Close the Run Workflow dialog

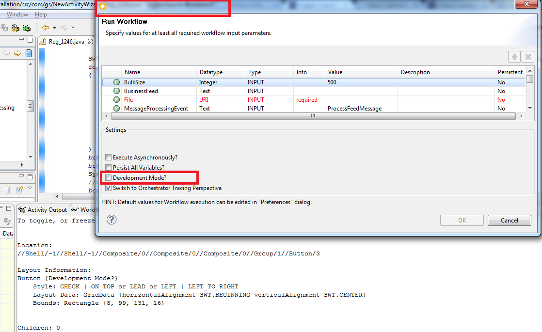(526, 4)
